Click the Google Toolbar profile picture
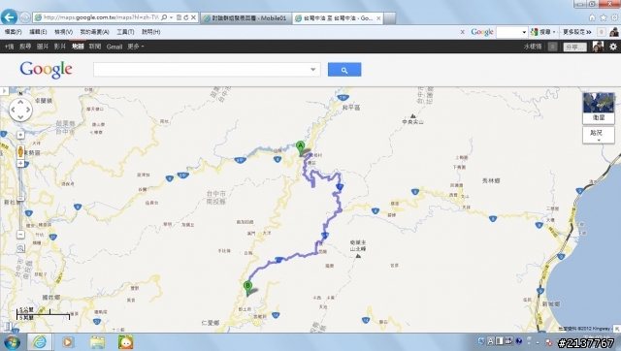The width and height of the screenshot is (621, 351). [614, 32]
